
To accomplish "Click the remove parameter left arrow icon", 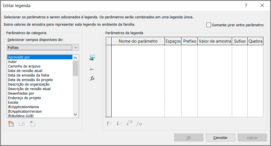I will tap(92, 69).
